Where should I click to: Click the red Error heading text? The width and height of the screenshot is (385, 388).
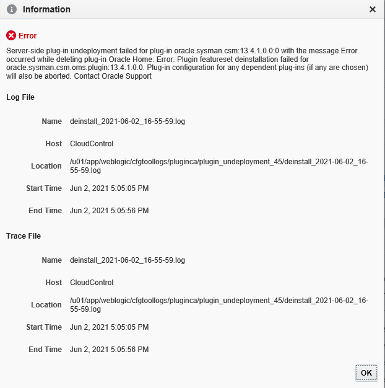28,36
